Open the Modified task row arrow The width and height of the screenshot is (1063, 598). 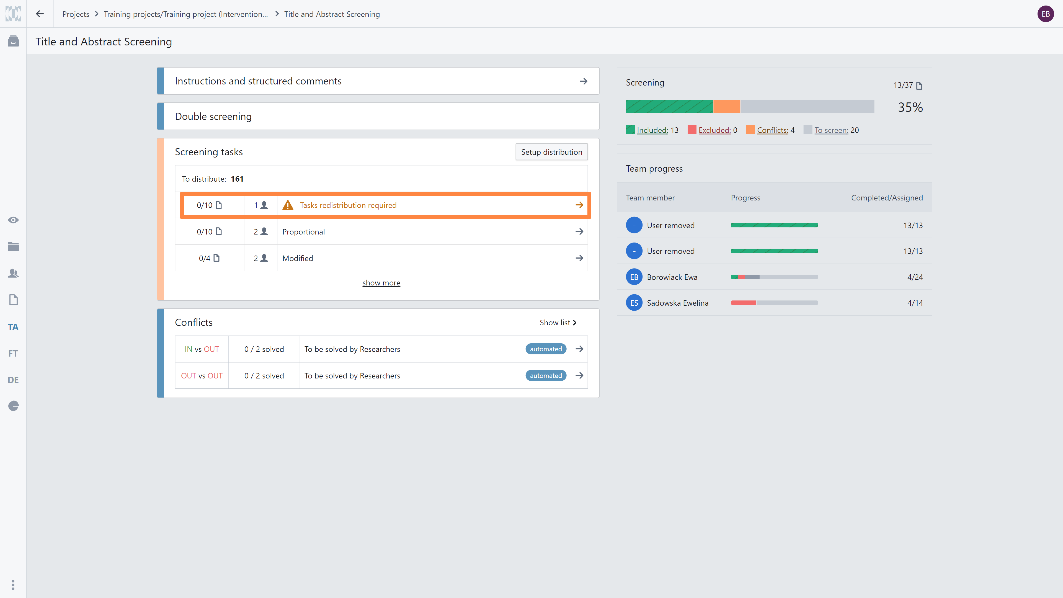click(579, 258)
